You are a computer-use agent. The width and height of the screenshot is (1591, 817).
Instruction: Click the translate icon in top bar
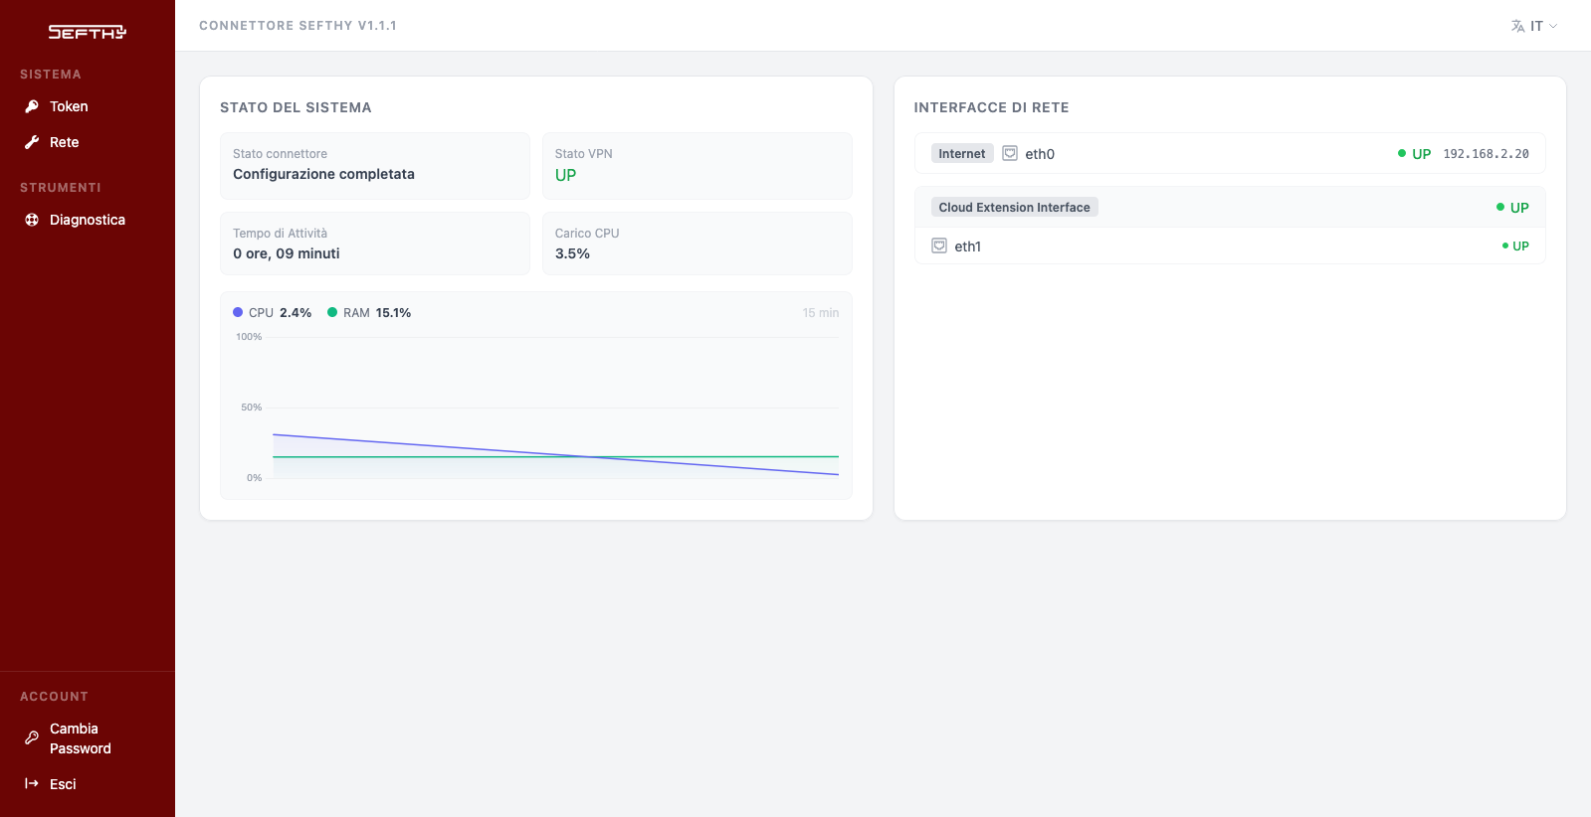coord(1517,26)
